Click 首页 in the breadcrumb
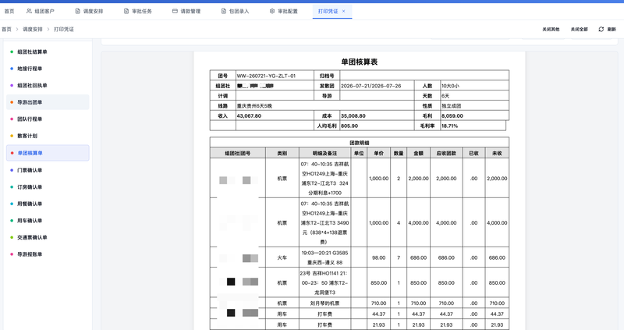Screen dimensions: 624x330 click(x=6, y=29)
